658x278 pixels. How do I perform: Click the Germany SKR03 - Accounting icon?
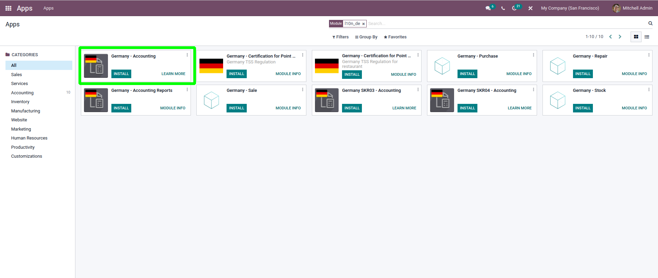pyautogui.click(x=327, y=100)
